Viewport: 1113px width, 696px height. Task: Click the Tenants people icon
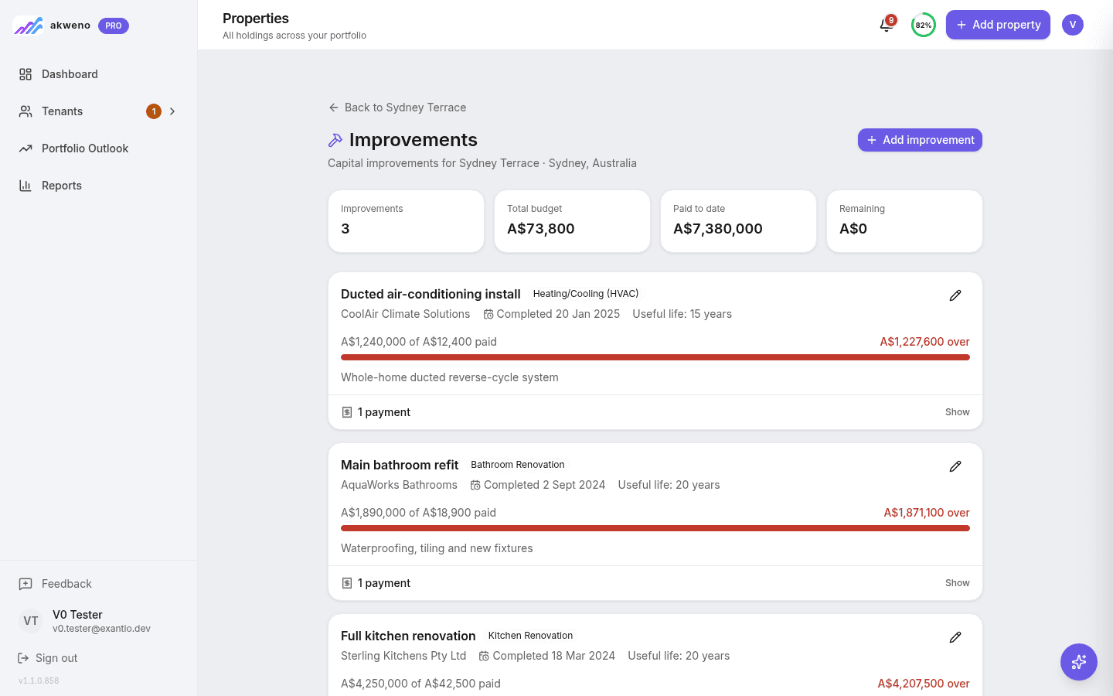pyautogui.click(x=26, y=111)
